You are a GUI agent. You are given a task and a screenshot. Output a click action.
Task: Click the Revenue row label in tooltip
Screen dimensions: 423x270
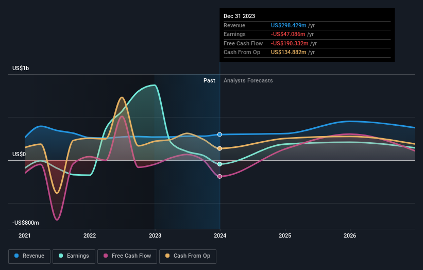coord(234,25)
